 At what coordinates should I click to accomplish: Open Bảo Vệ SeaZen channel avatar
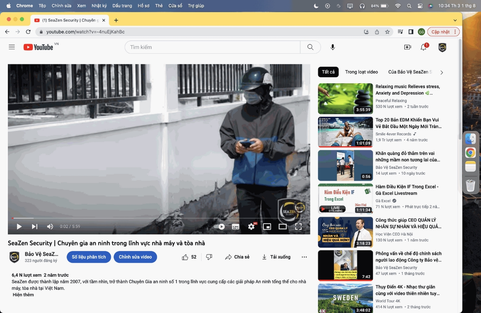click(14, 257)
